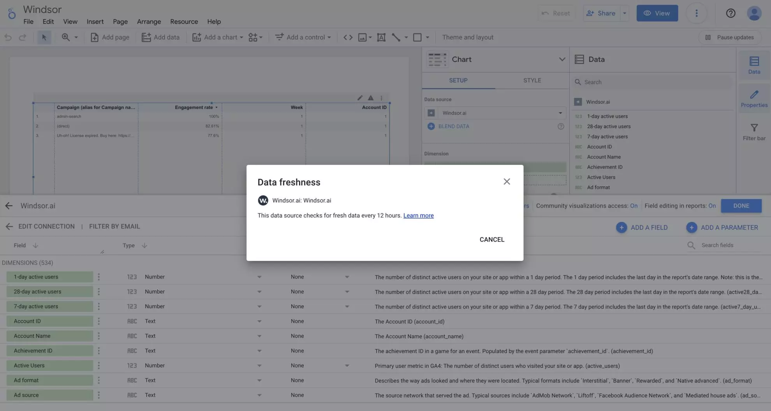Click the redo arrow icon
The width and height of the screenshot is (771, 411).
click(23, 37)
